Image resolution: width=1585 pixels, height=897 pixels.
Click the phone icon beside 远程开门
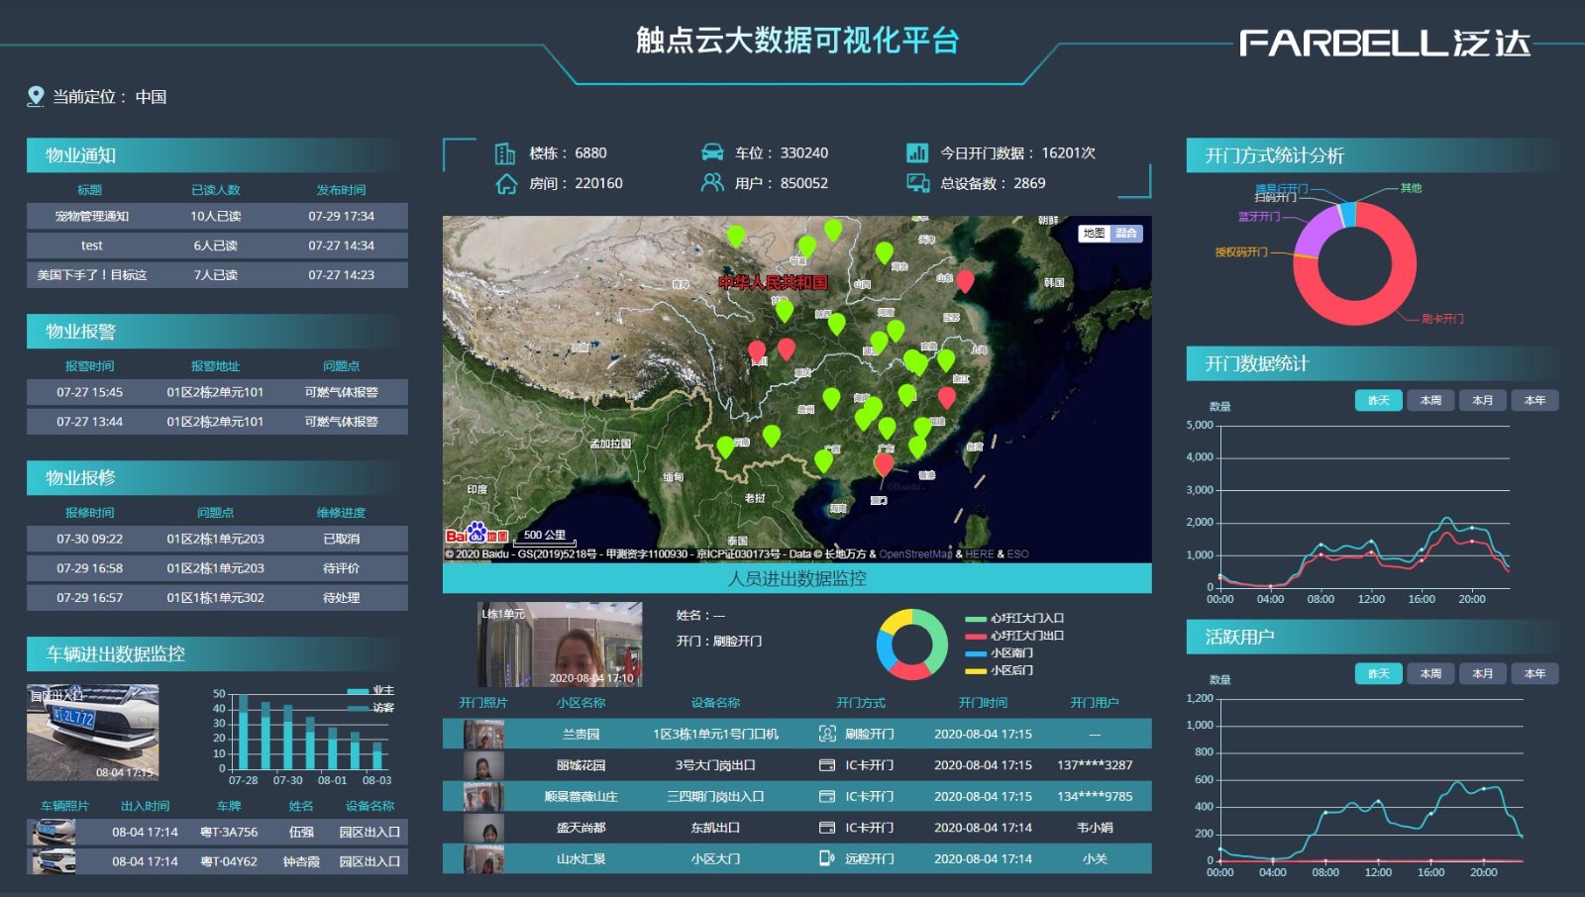827,858
